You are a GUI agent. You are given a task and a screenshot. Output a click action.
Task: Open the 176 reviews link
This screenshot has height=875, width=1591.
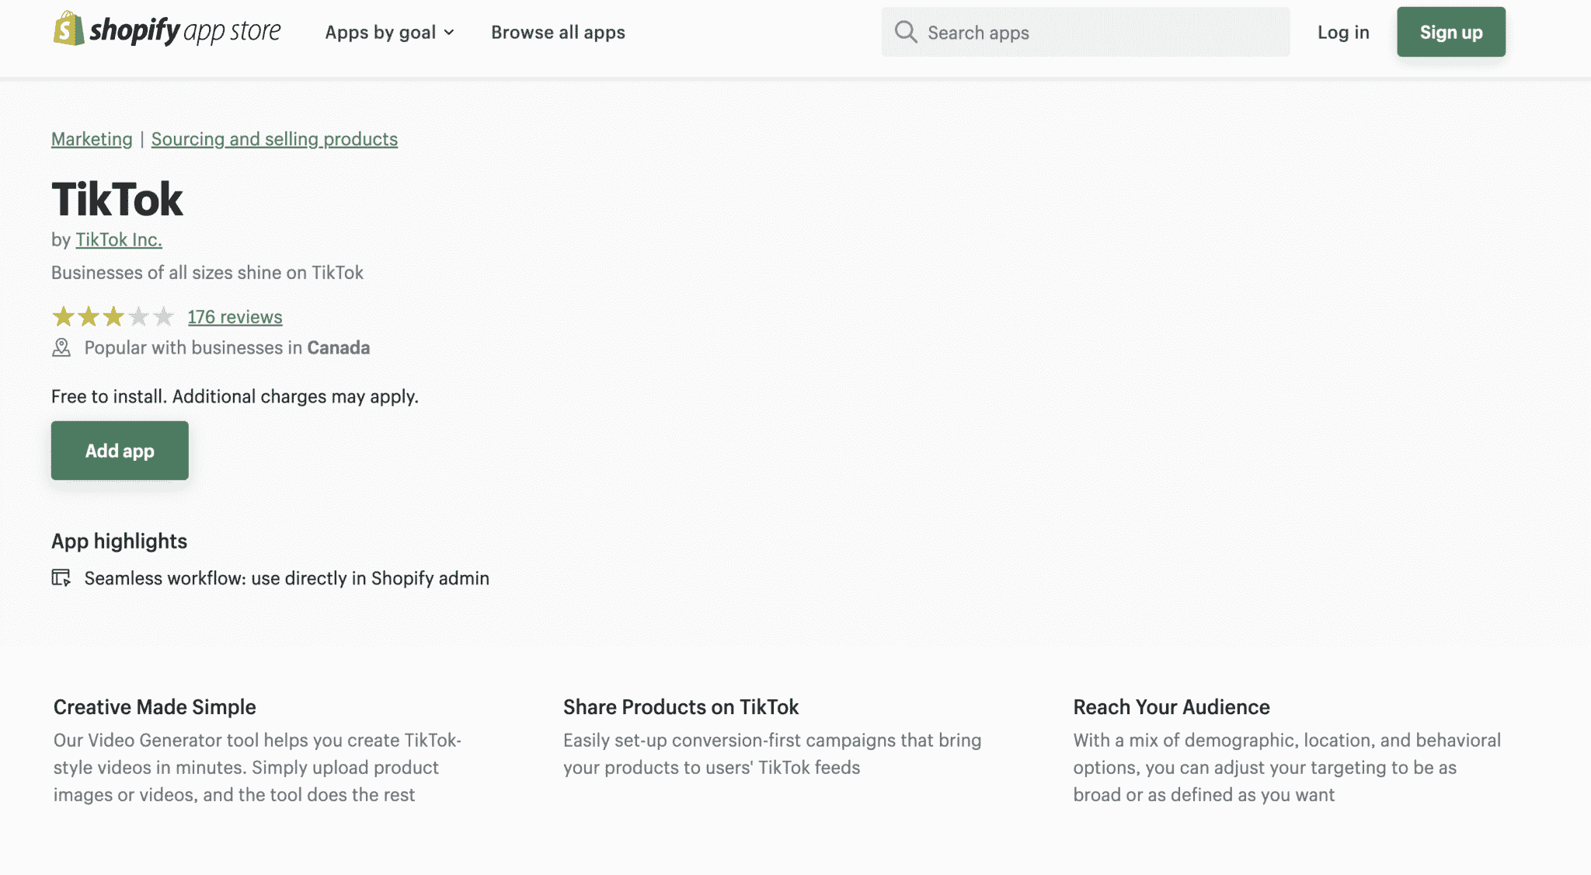(234, 316)
